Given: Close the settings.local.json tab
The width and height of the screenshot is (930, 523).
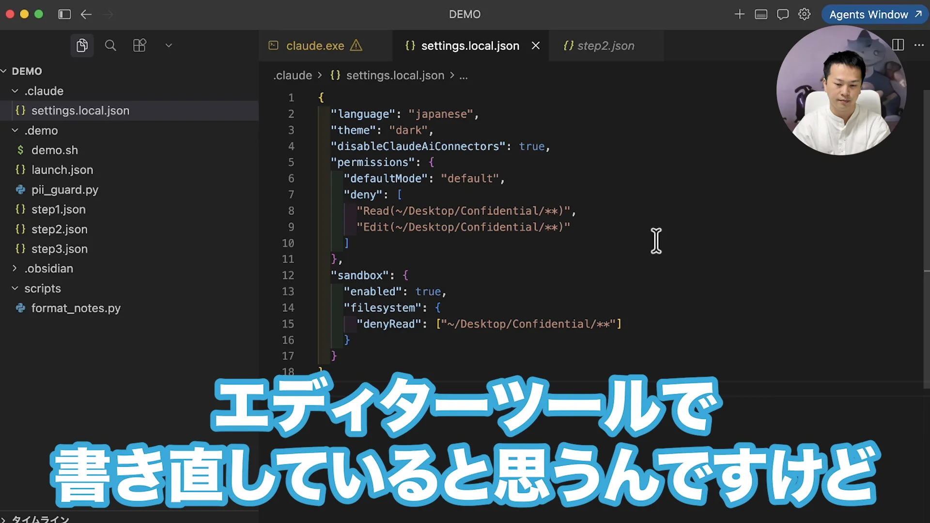Looking at the screenshot, I should point(536,46).
